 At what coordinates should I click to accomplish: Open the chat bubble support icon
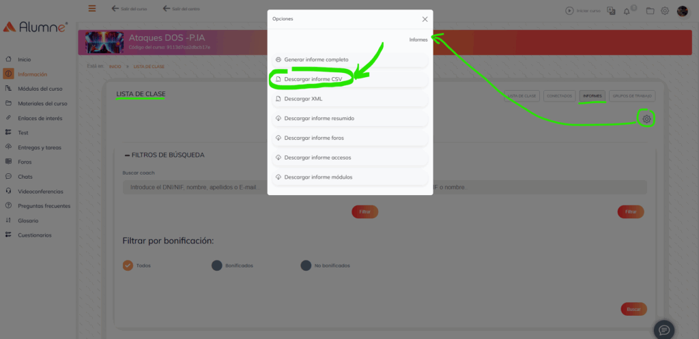664,330
